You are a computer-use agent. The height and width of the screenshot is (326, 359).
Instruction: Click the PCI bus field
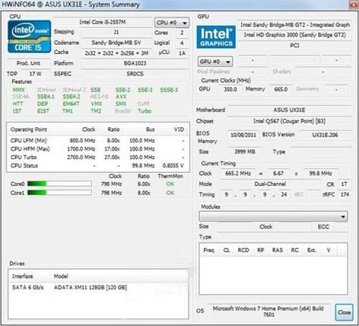295,46
